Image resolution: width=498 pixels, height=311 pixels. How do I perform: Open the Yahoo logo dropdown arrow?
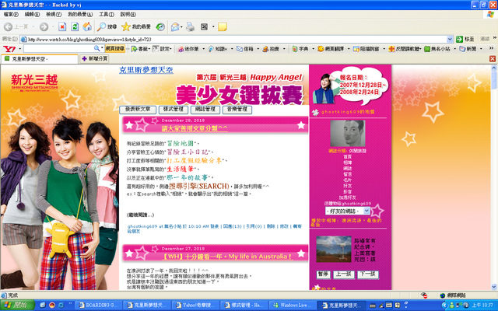(x=19, y=49)
